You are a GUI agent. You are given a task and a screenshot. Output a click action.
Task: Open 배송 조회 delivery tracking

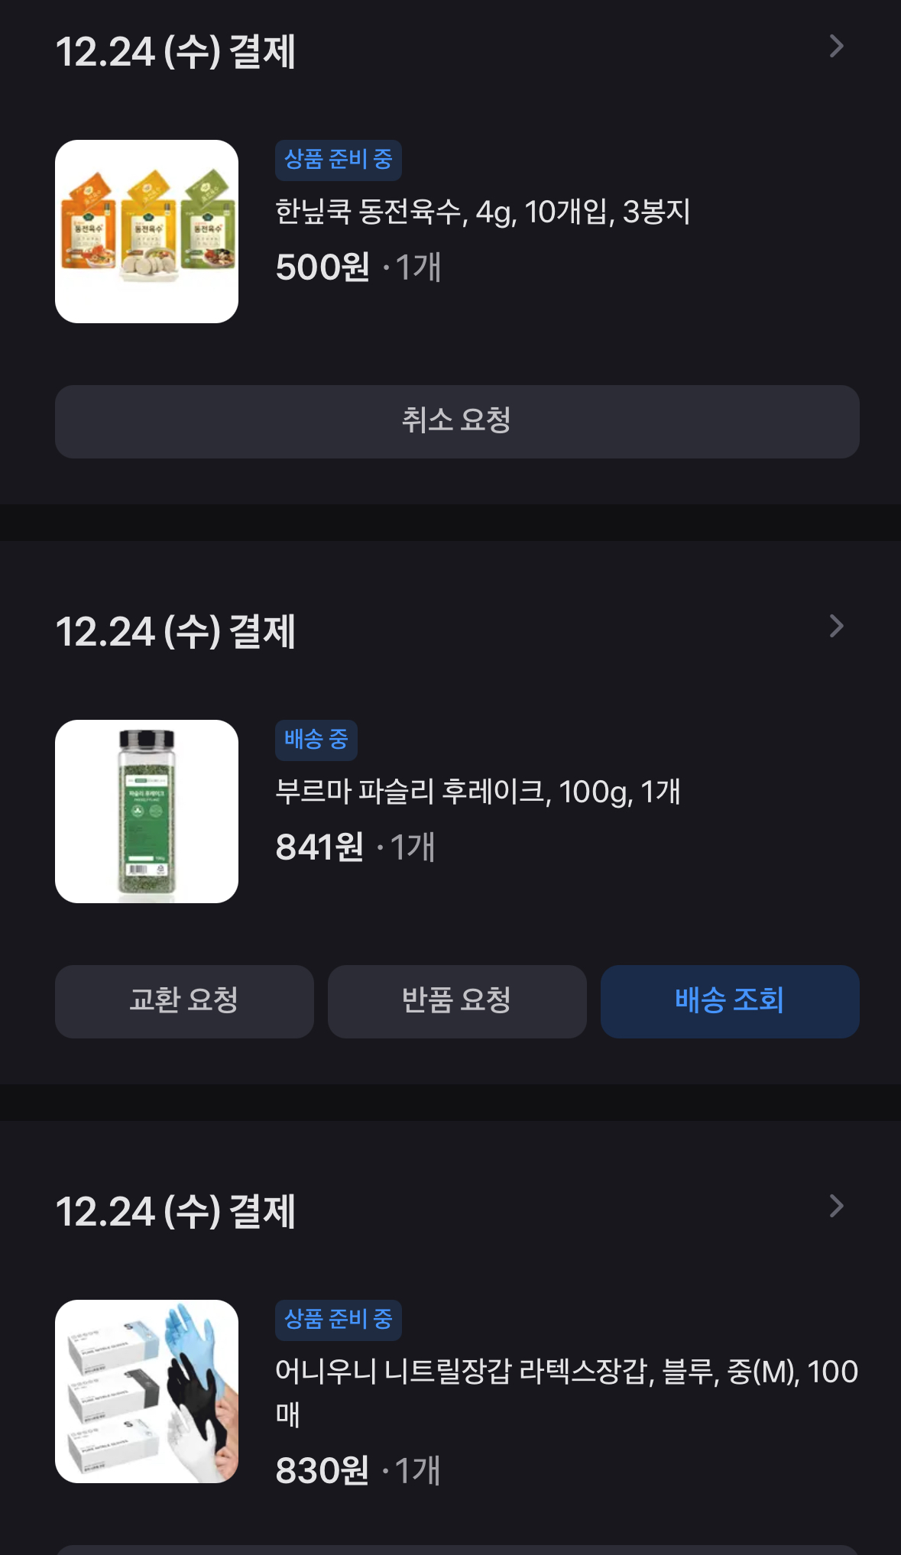(x=730, y=1001)
